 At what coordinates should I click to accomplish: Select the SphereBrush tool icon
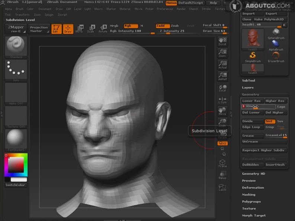[x=276, y=34]
